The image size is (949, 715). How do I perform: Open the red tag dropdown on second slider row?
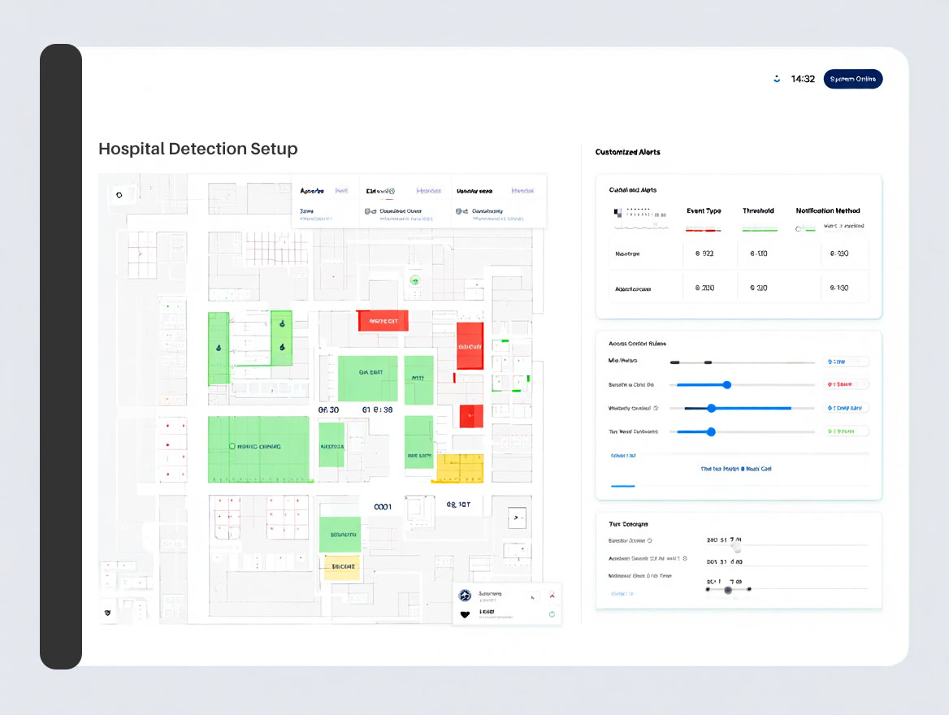coord(847,384)
